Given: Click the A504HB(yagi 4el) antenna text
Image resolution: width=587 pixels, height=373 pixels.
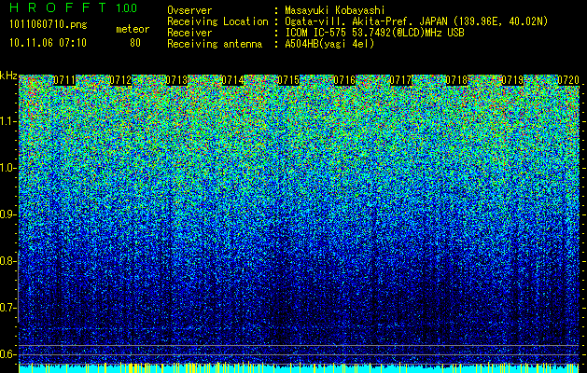Looking at the screenshot, I should point(329,44).
